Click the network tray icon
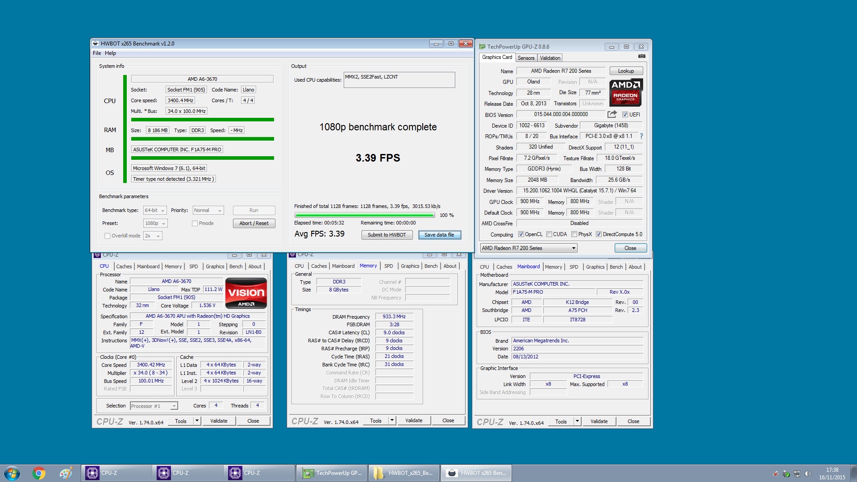Image resolution: width=857 pixels, height=482 pixels. click(797, 474)
